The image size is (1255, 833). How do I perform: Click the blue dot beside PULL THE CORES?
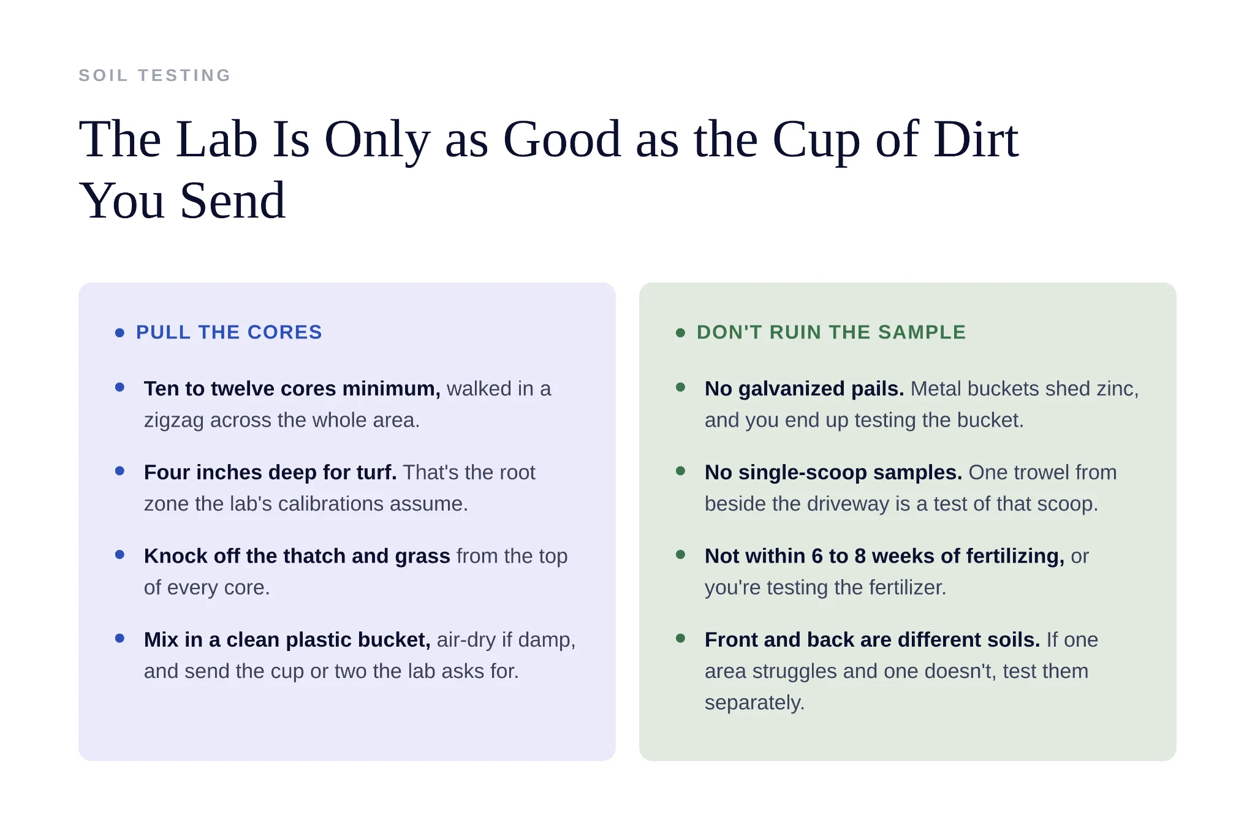(x=119, y=333)
